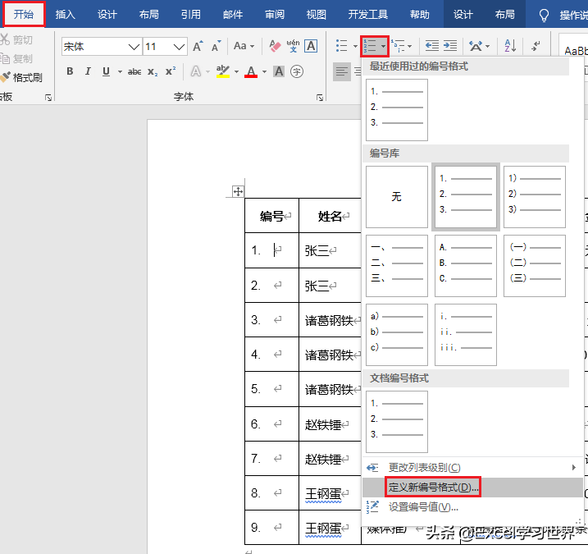Toggle Italic formatting
The height and width of the screenshot is (554, 588).
pyautogui.click(x=88, y=71)
